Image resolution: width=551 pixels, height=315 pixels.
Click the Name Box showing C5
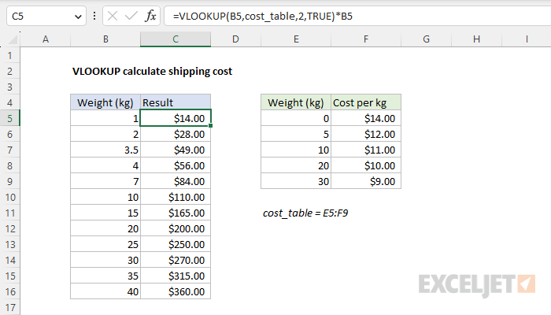tap(46, 16)
